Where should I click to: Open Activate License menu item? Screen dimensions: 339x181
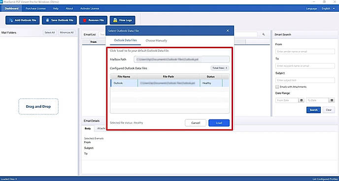pyautogui.click(x=90, y=9)
